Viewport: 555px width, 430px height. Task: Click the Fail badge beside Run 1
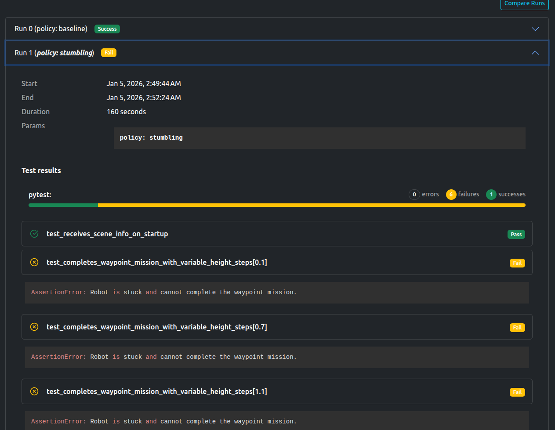tap(109, 53)
